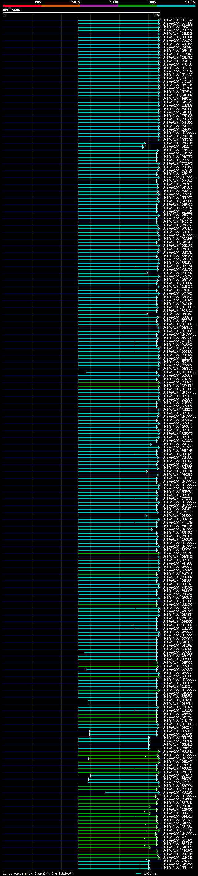
Task: Click hit label UniRef100_Q757S9
Action: [178, 498]
